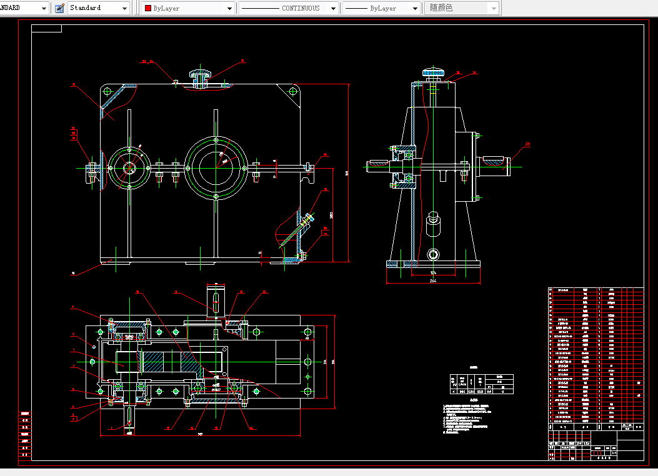Open the red ByLayer color control dropdown
This screenshot has height=476, width=658.
tap(188, 8)
